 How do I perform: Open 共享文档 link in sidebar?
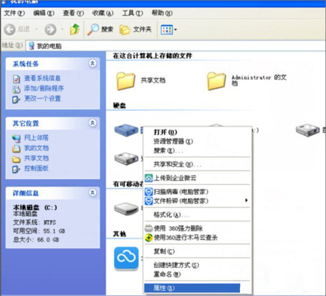tap(36, 158)
